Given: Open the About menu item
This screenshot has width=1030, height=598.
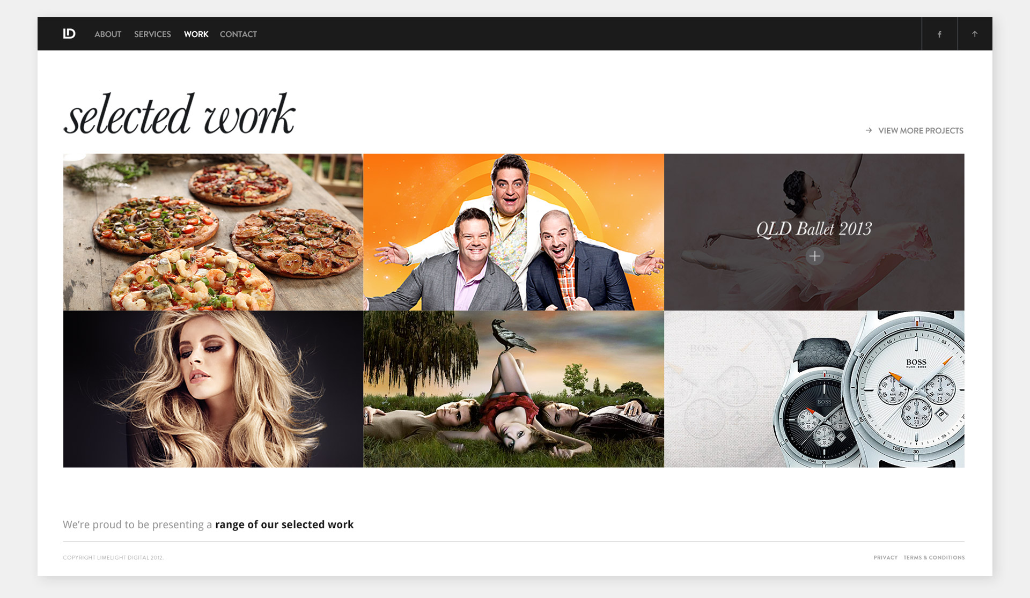Looking at the screenshot, I should click(x=108, y=34).
